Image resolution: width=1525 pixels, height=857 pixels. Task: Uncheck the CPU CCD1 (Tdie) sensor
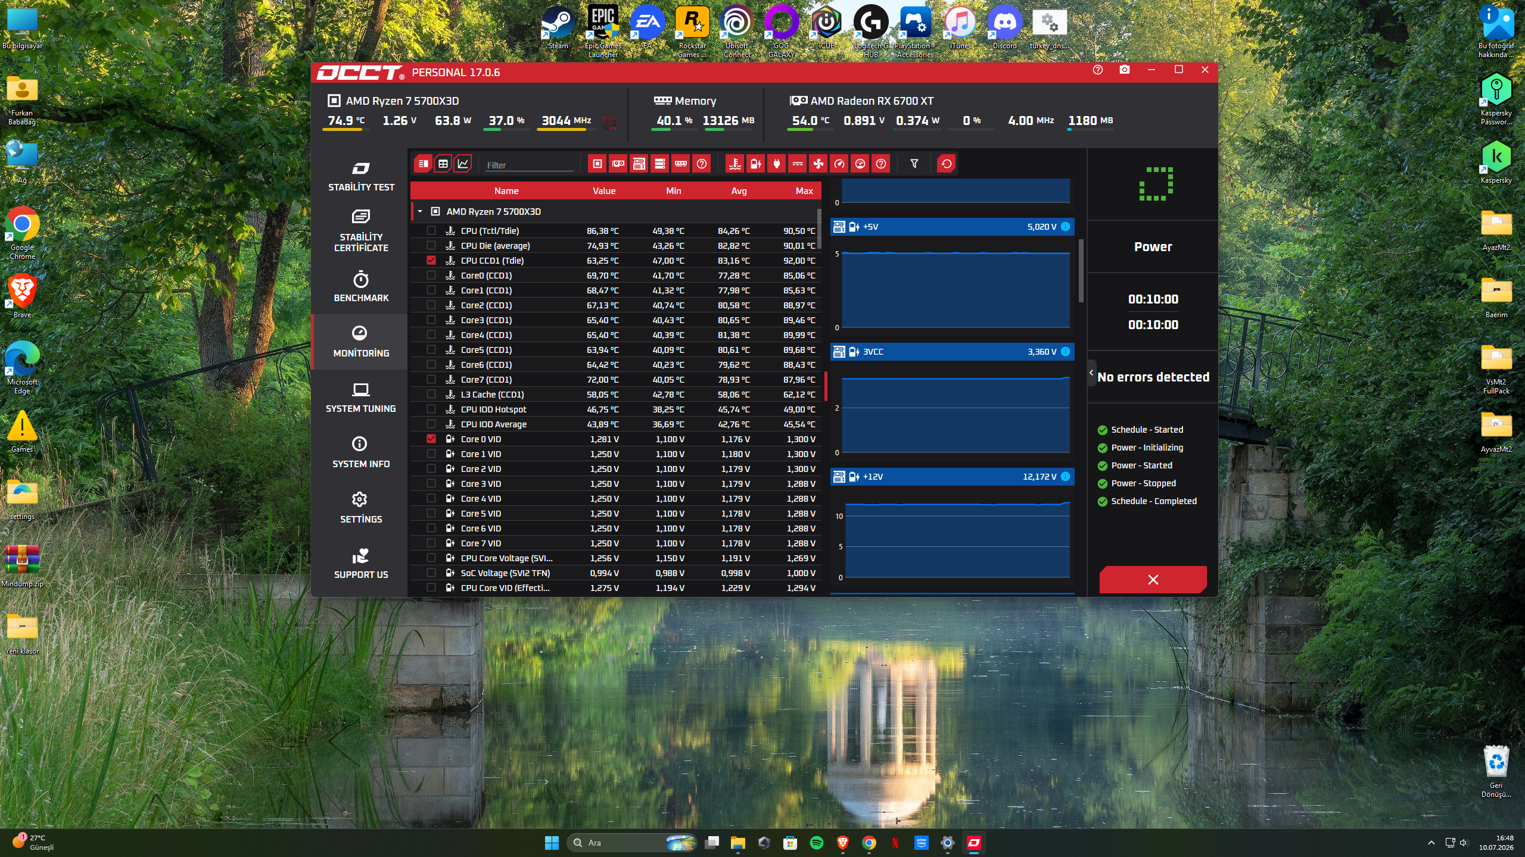(431, 261)
